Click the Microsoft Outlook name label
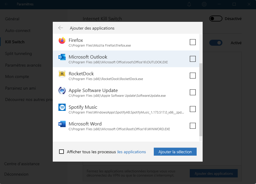The width and height of the screenshot is (256, 184). (x=88, y=57)
